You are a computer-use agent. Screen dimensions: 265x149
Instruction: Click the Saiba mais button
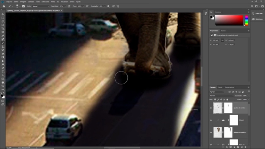pyautogui.click(x=257, y=14)
